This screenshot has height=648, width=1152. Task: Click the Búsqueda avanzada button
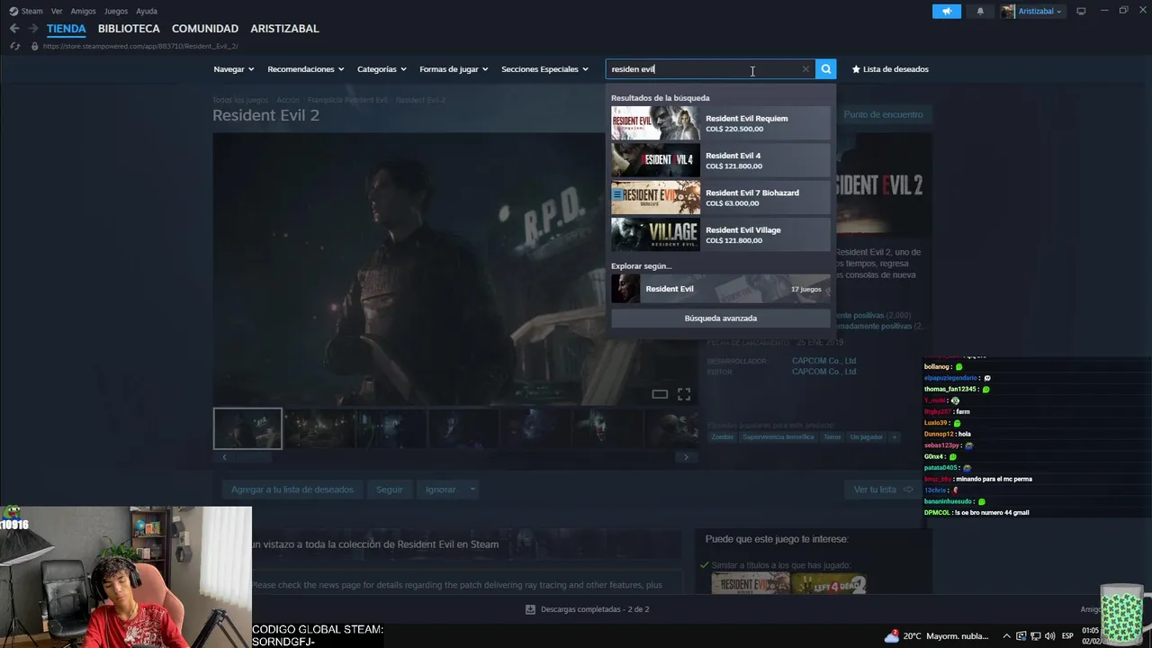pos(720,318)
